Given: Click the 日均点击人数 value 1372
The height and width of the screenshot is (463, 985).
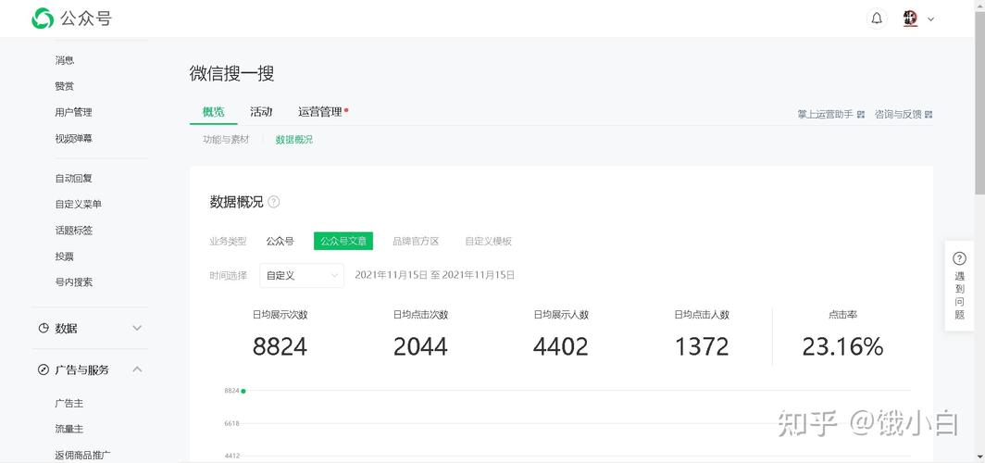Looking at the screenshot, I should pos(702,346).
